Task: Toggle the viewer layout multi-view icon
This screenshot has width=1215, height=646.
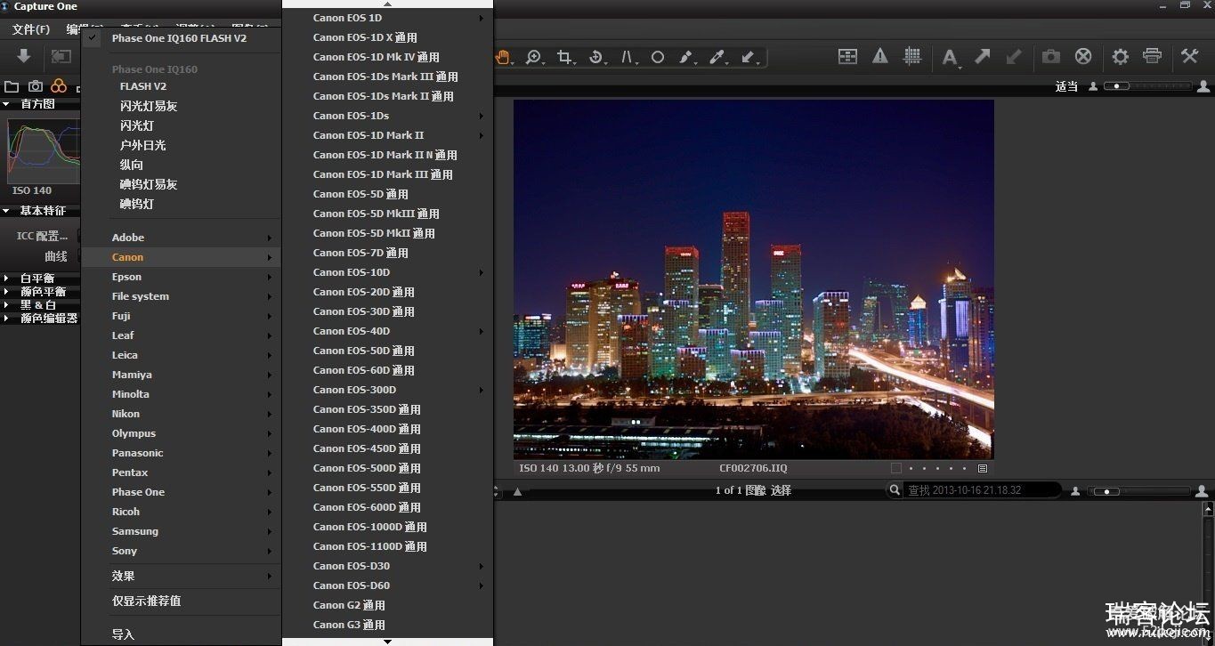Action: tap(847, 56)
